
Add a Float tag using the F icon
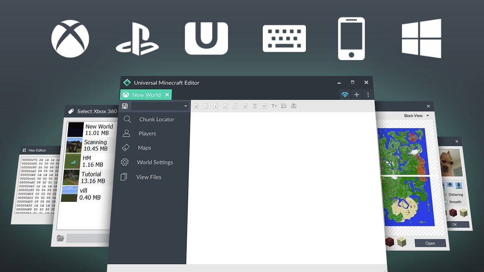point(235,106)
